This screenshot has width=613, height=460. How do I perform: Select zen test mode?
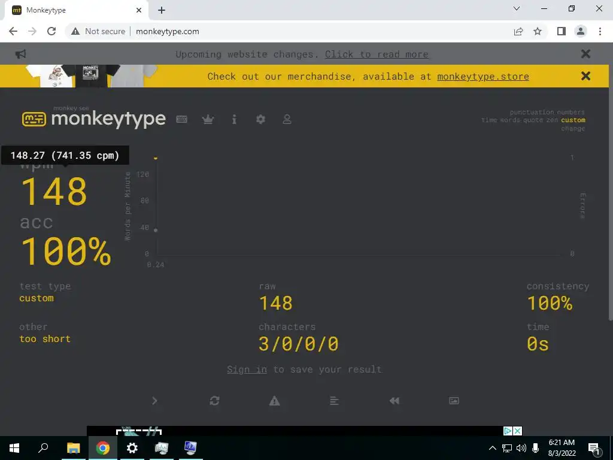[552, 120]
